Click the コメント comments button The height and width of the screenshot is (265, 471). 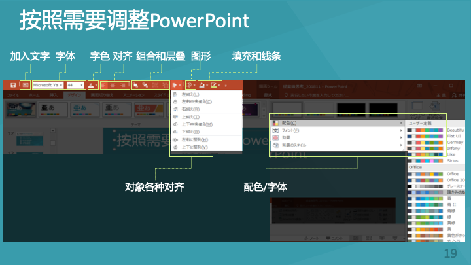335,238
